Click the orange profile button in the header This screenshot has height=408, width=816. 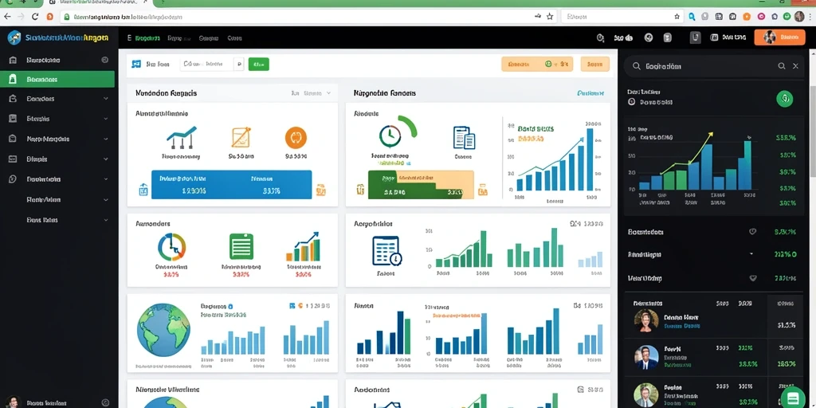(x=779, y=37)
